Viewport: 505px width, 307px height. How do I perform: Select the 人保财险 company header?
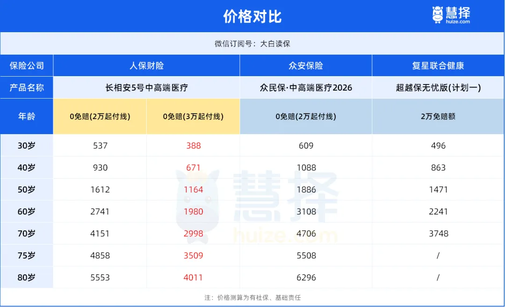[x=146, y=65]
